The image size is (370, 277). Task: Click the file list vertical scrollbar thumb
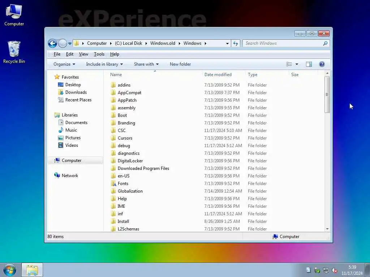tap(327, 94)
